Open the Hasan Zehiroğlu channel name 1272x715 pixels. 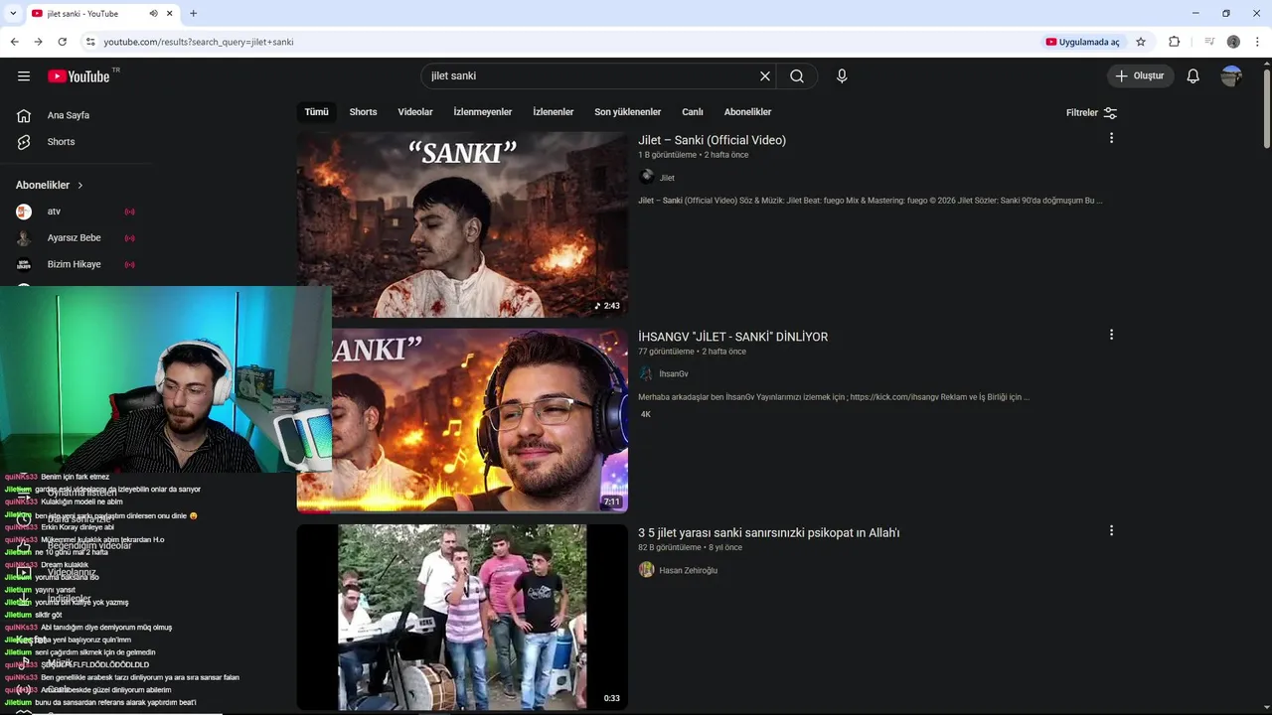click(x=688, y=571)
